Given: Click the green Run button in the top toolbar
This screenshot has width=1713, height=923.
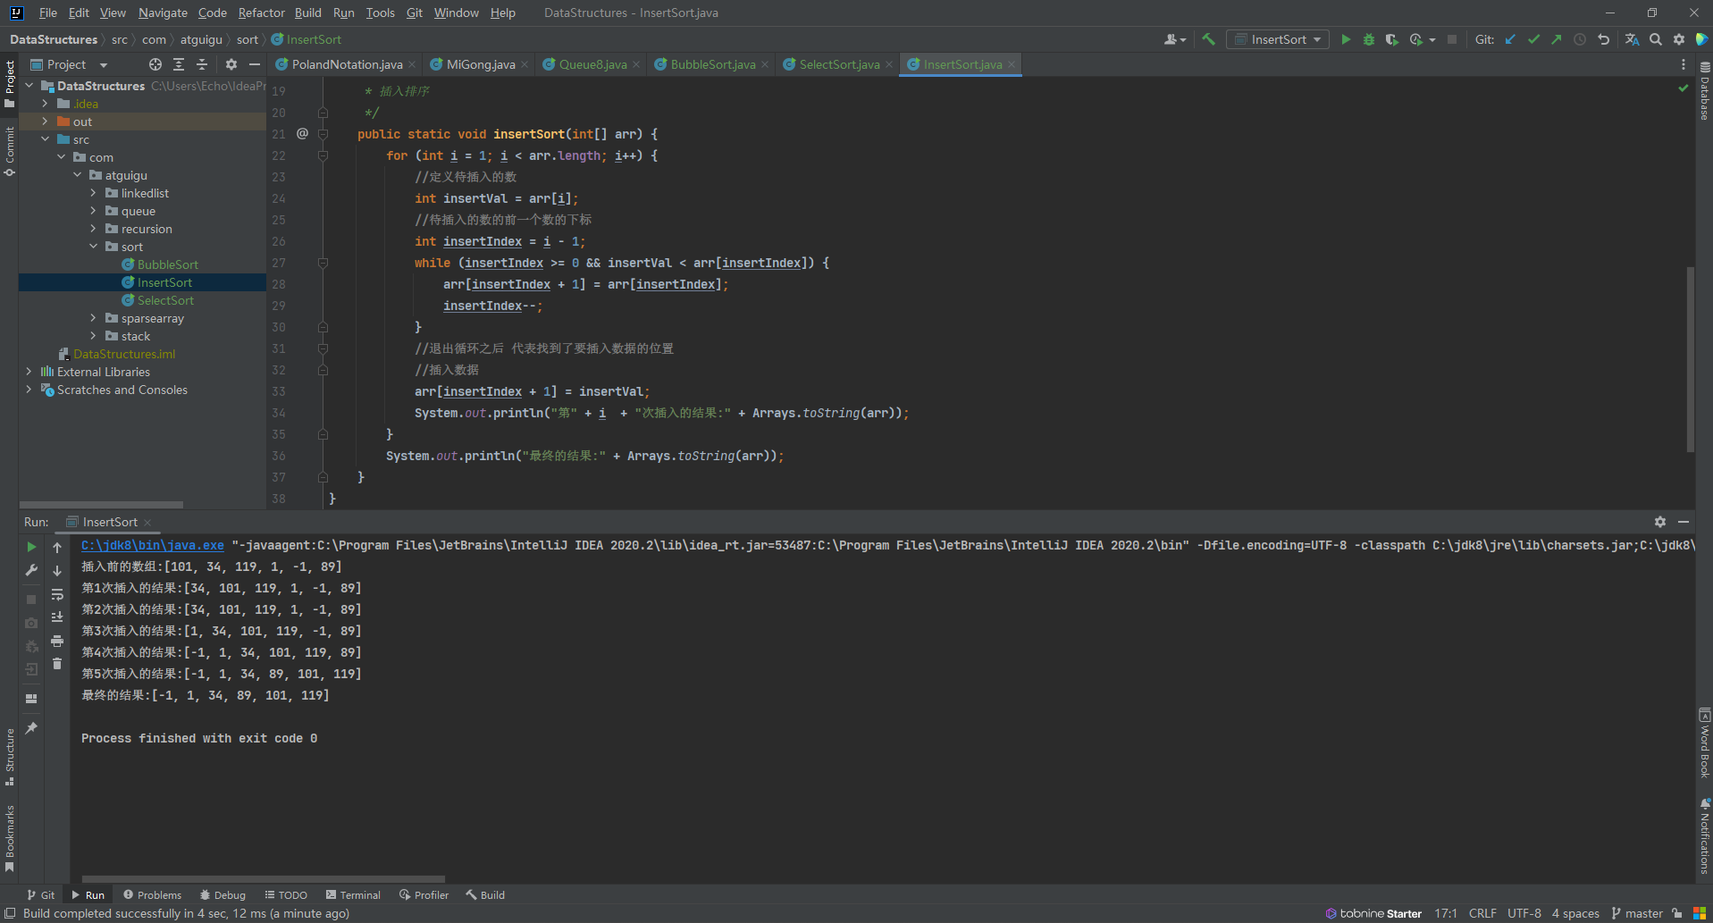Looking at the screenshot, I should (1346, 39).
